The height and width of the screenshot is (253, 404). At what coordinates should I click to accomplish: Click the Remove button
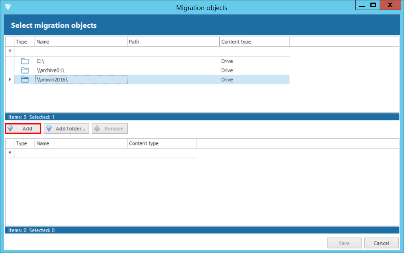pos(110,129)
